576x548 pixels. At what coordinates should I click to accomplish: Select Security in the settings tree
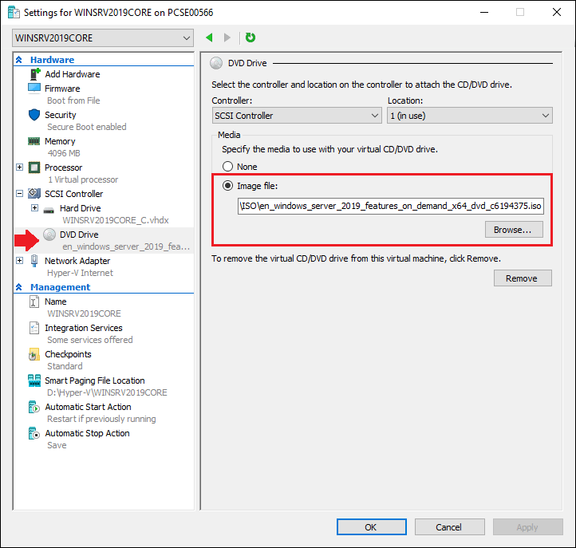click(x=61, y=115)
